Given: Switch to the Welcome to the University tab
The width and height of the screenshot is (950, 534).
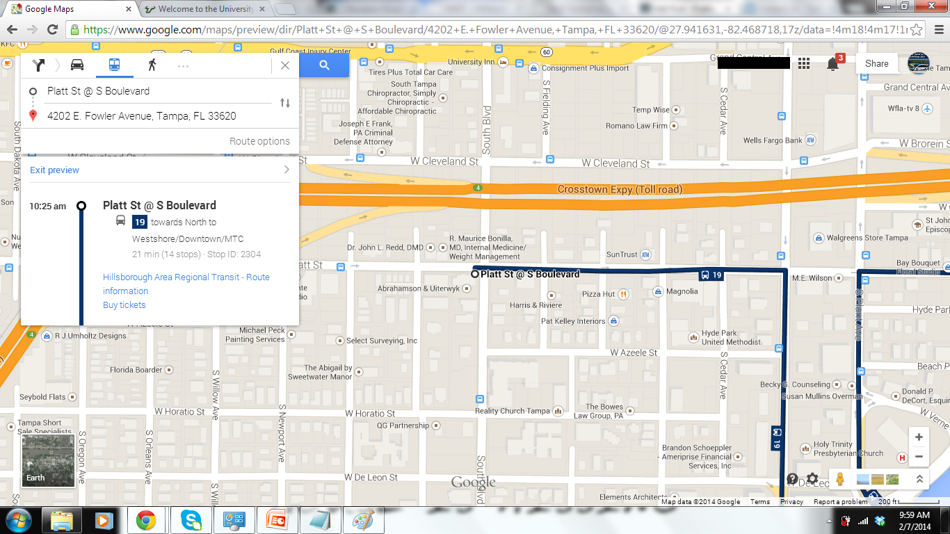Looking at the screenshot, I should tap(204, 10).
